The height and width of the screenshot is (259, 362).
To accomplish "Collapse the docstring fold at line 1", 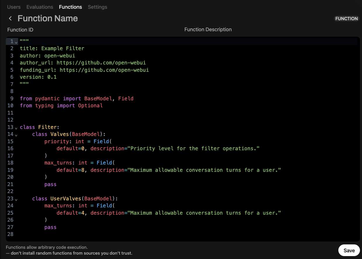I will 16,43.
